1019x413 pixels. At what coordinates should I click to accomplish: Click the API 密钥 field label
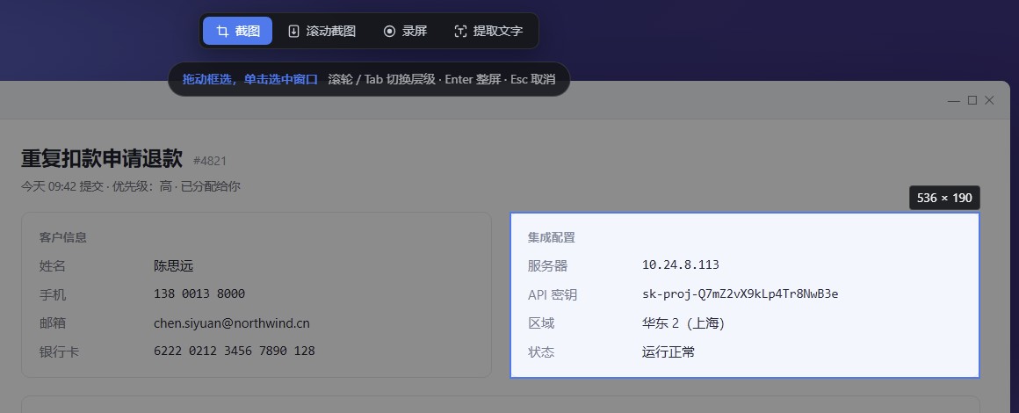pos(553,294)
